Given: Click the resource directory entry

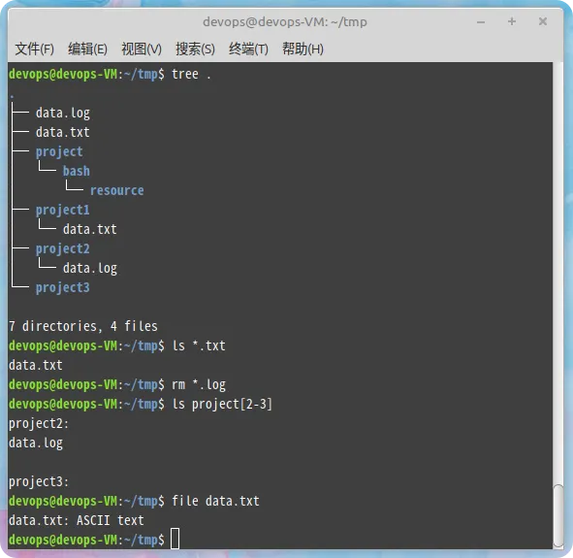Looking at the screenshot, I should (117, 190).
